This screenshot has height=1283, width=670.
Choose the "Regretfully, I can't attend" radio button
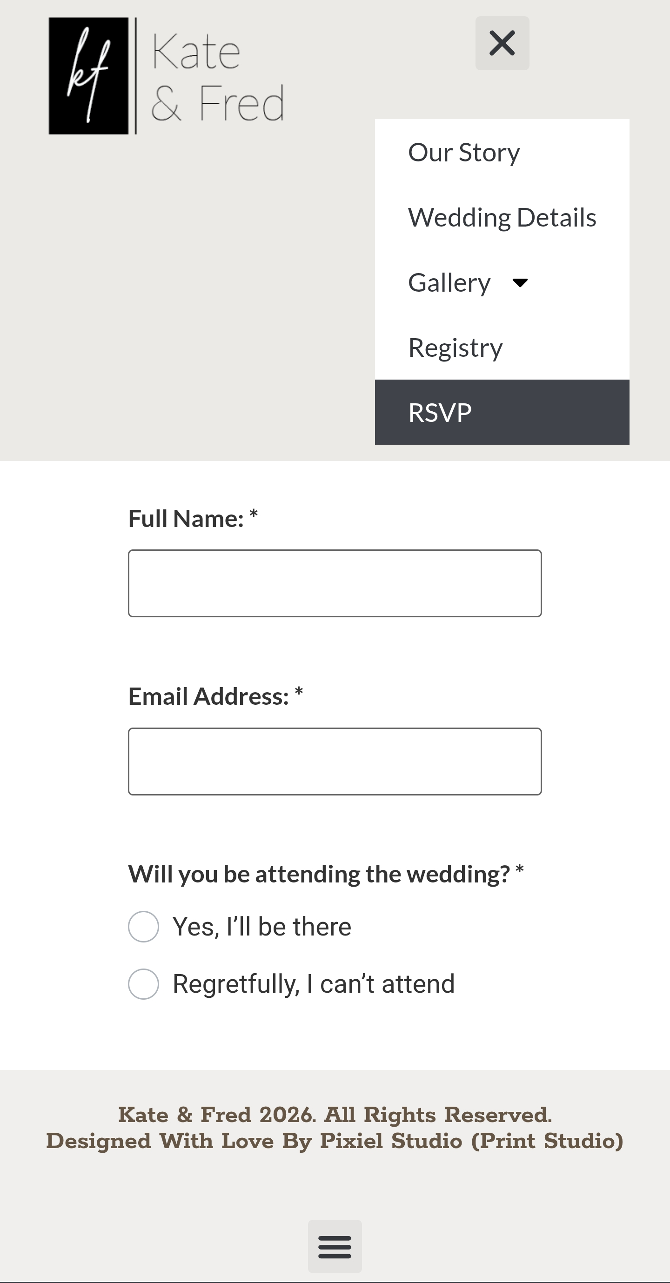coord(143,984)
